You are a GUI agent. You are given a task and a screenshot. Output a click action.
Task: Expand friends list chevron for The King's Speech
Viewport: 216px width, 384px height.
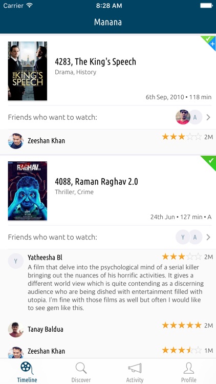pyautogui.click(x=208, y=117)
